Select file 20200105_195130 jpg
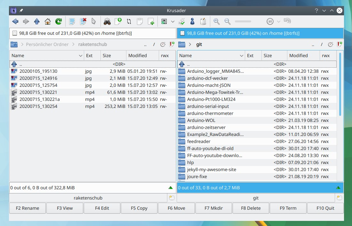 [92, 71]
